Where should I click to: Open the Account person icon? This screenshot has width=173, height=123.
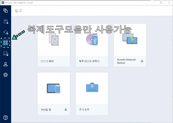(x=5, y=64)
